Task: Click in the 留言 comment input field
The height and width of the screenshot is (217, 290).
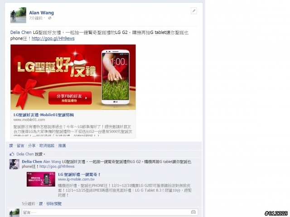Action: (x=110, y=212)
